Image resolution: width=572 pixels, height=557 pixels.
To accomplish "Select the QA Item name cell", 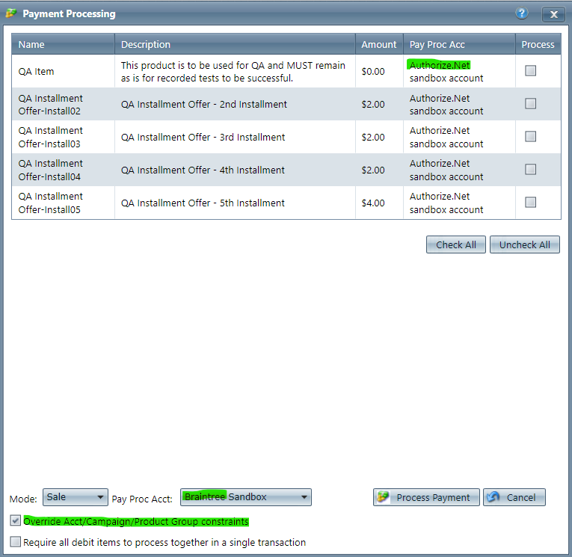I will coord(63,71).
